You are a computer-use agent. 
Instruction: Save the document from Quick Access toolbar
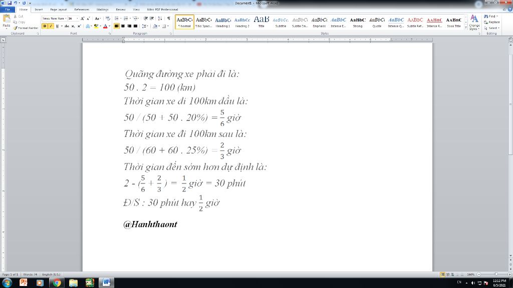click(x=10, y=3)
